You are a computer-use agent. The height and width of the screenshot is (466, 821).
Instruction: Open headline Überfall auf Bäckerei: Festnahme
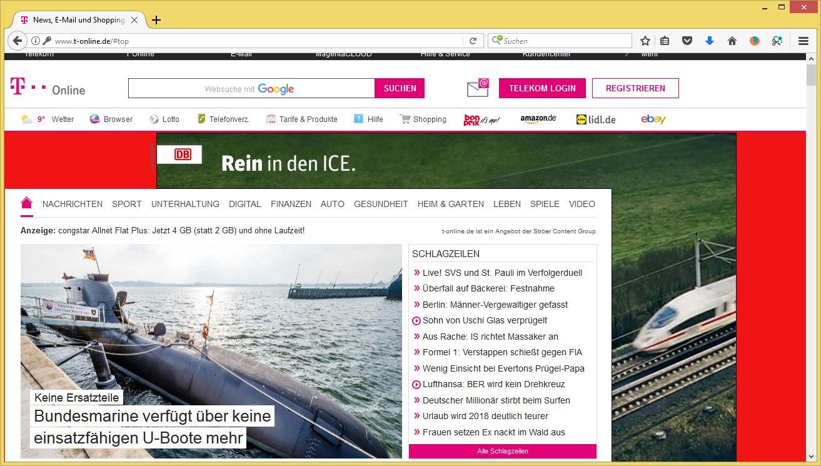coord(488,288)
